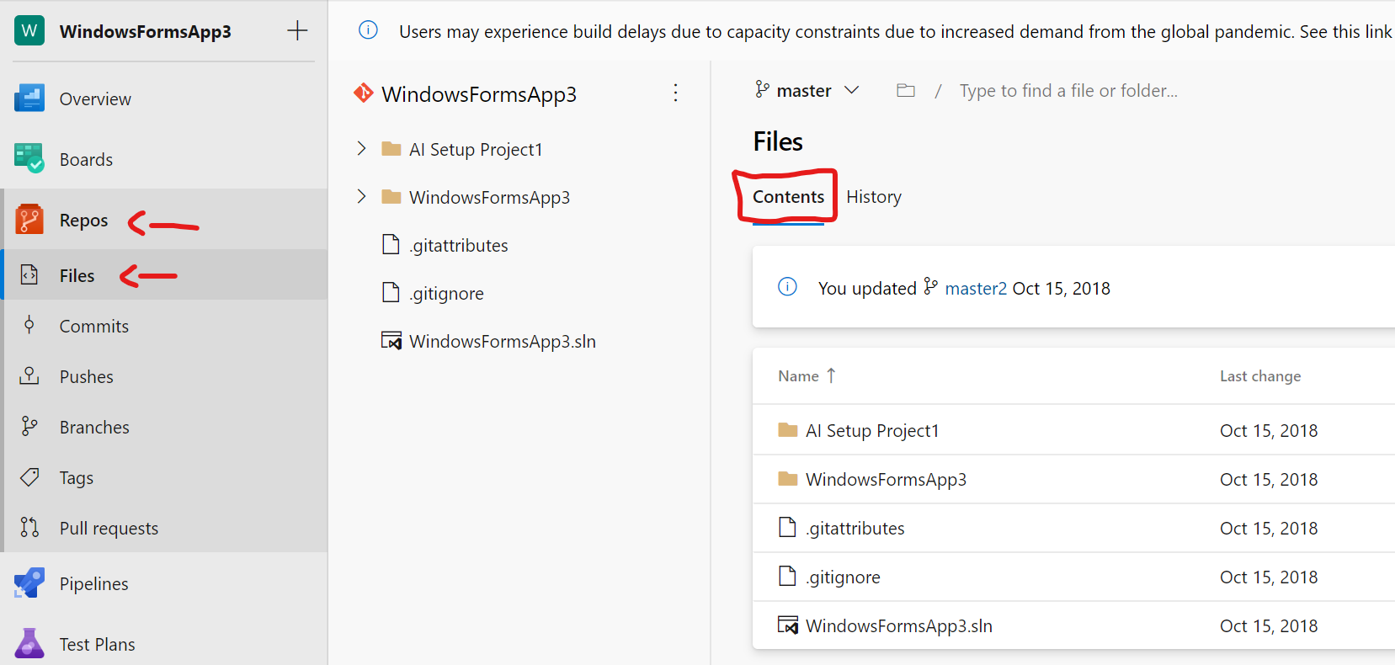The image size is (1395, 665).
Task: Open the repository more options menu
Action: click(675, 93)
